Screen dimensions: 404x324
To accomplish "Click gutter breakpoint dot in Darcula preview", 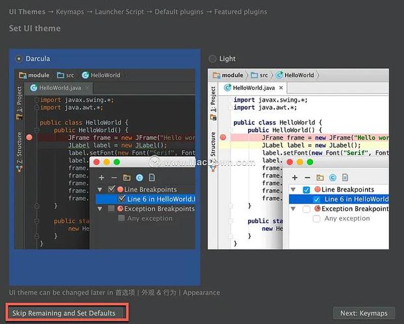I will tap(29, 137).
